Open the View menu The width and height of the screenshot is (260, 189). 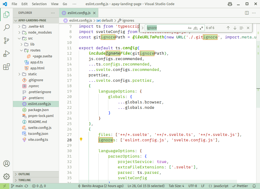54,4
